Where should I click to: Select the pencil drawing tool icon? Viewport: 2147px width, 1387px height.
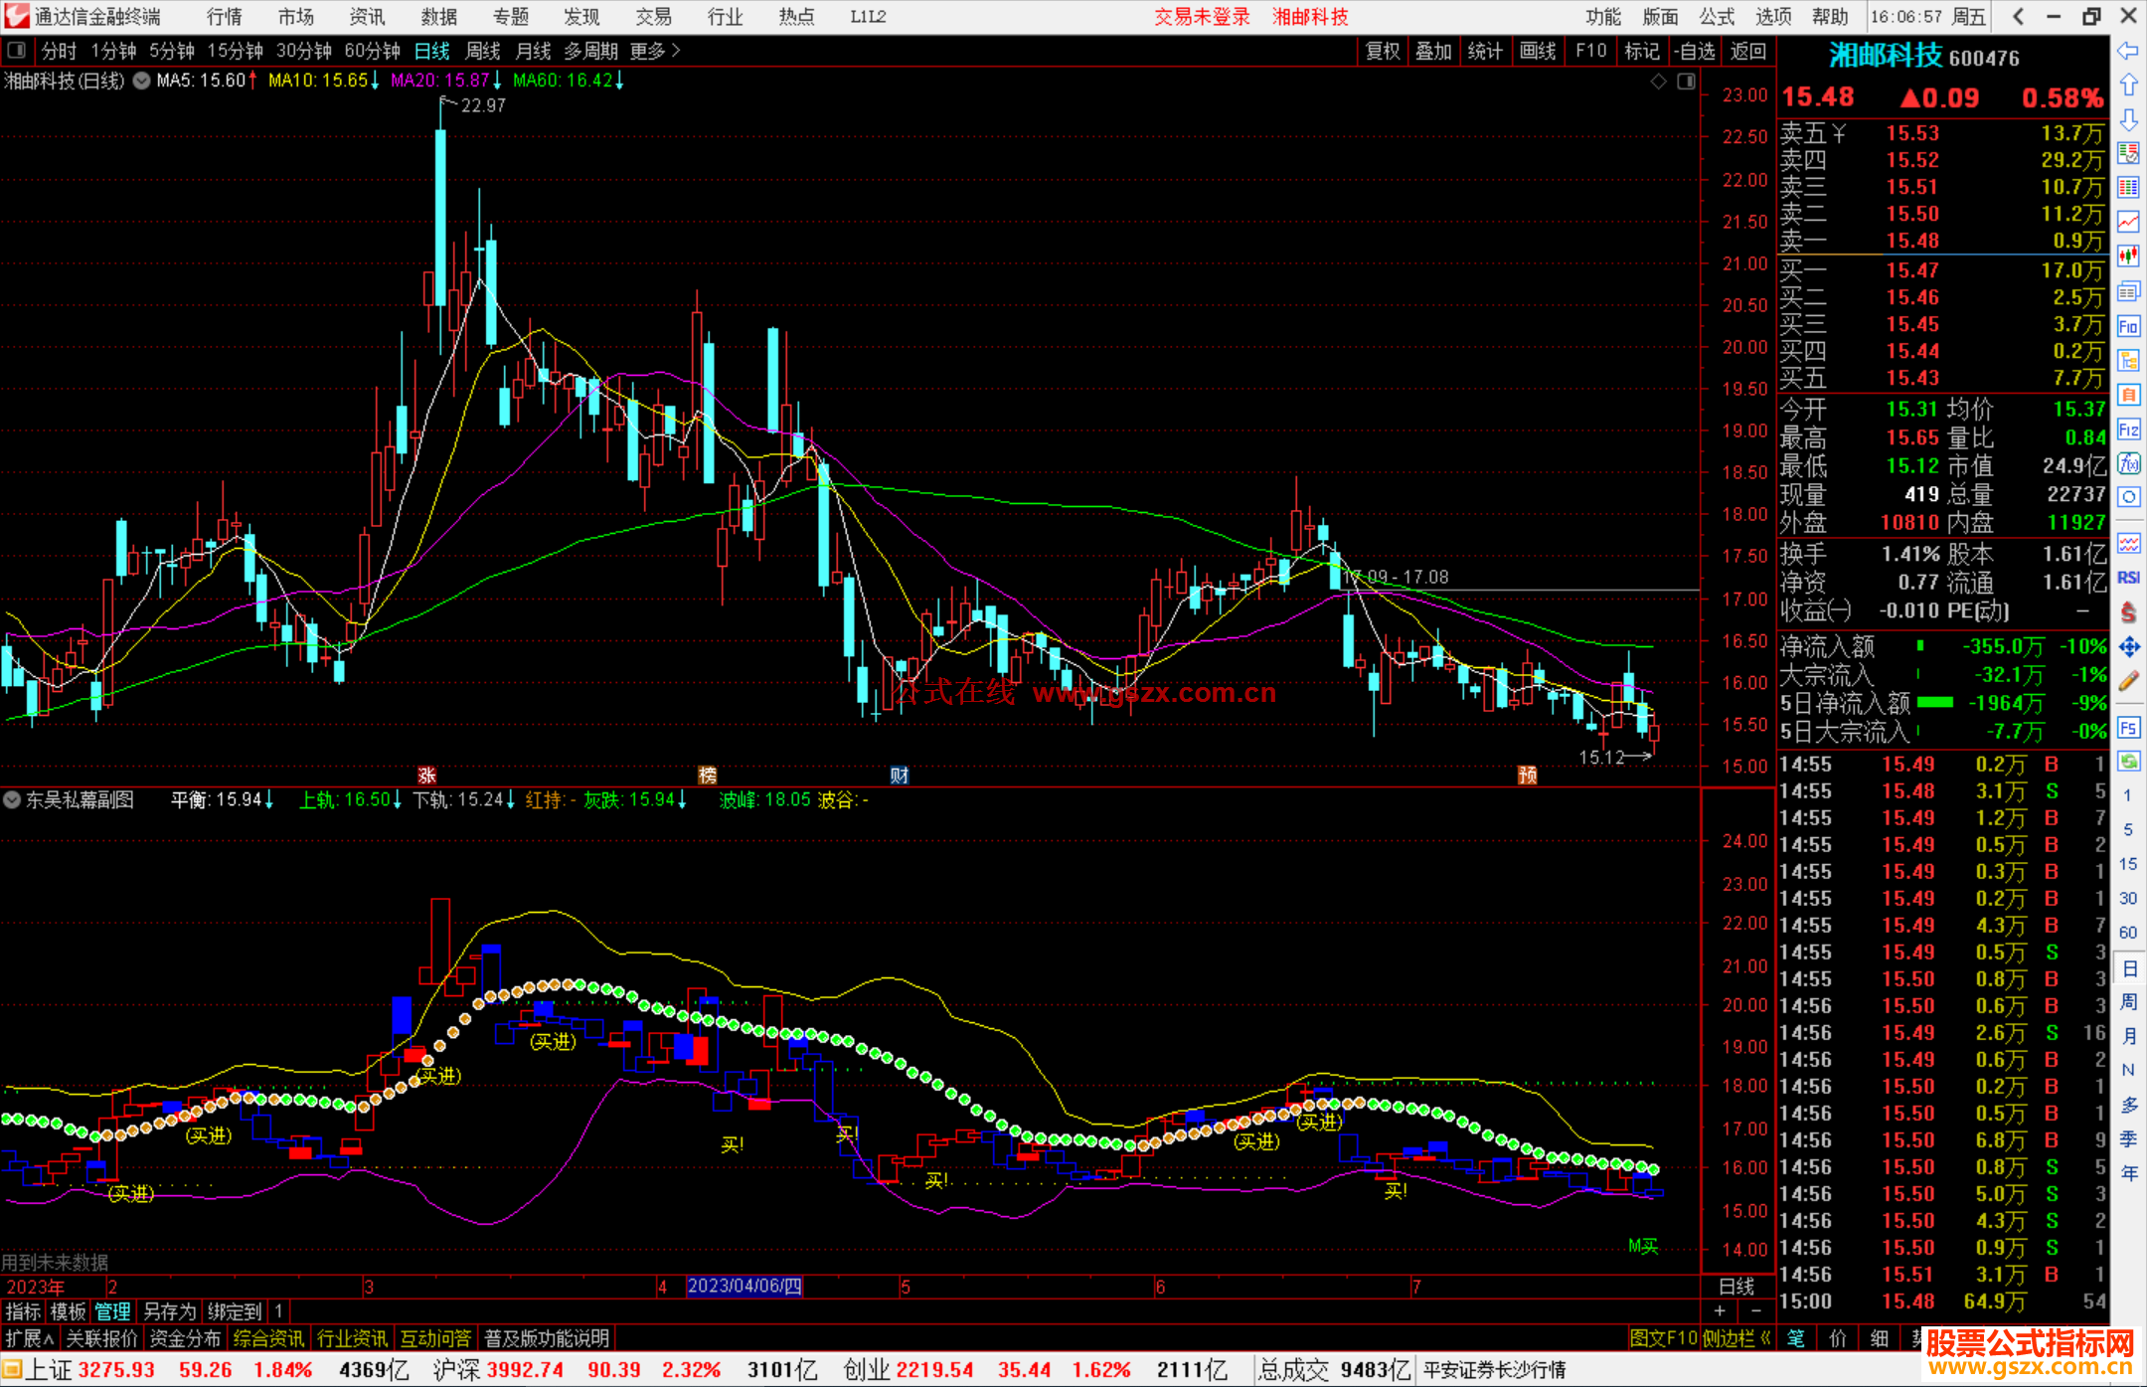pos(2128,681)
